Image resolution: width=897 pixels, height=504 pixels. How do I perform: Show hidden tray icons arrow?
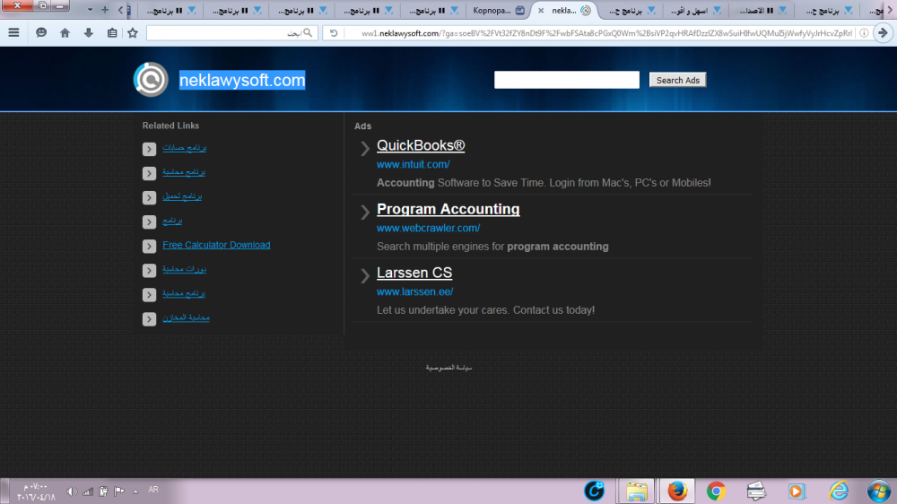(135, 491)
